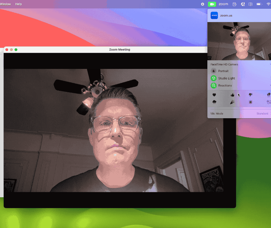Click the zoom.us header text
The height and width of the screenshot is (228, 271).
tap(226, 16)
